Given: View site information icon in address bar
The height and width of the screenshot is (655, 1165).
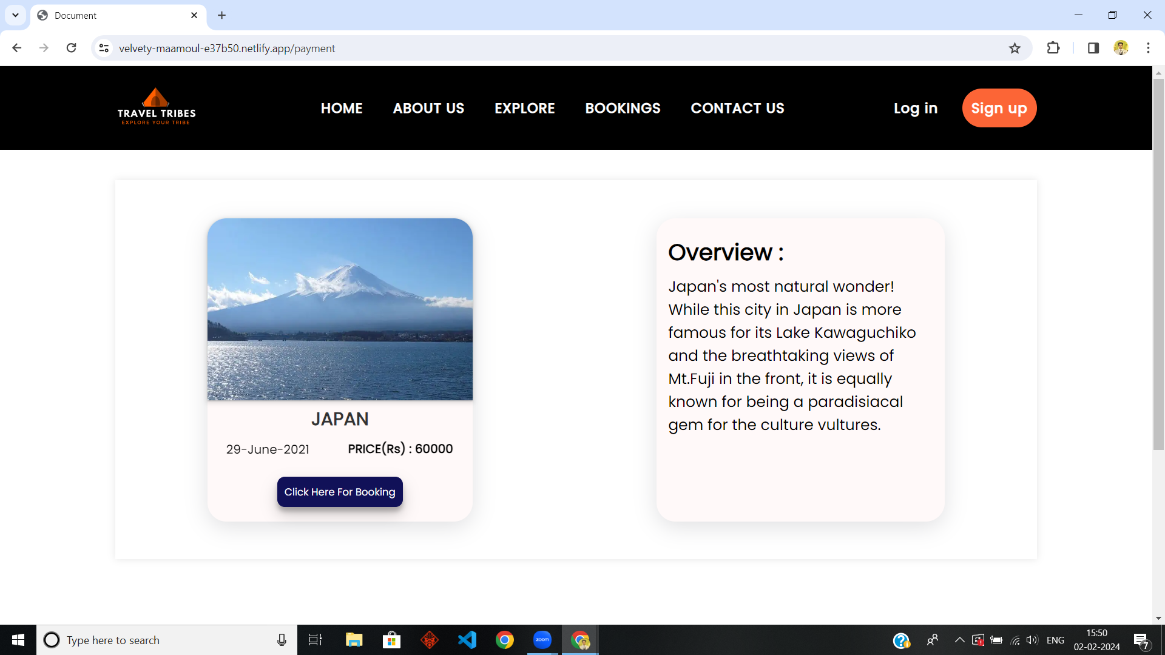Looking at the screenshot, I should click(x=104, y=48).
